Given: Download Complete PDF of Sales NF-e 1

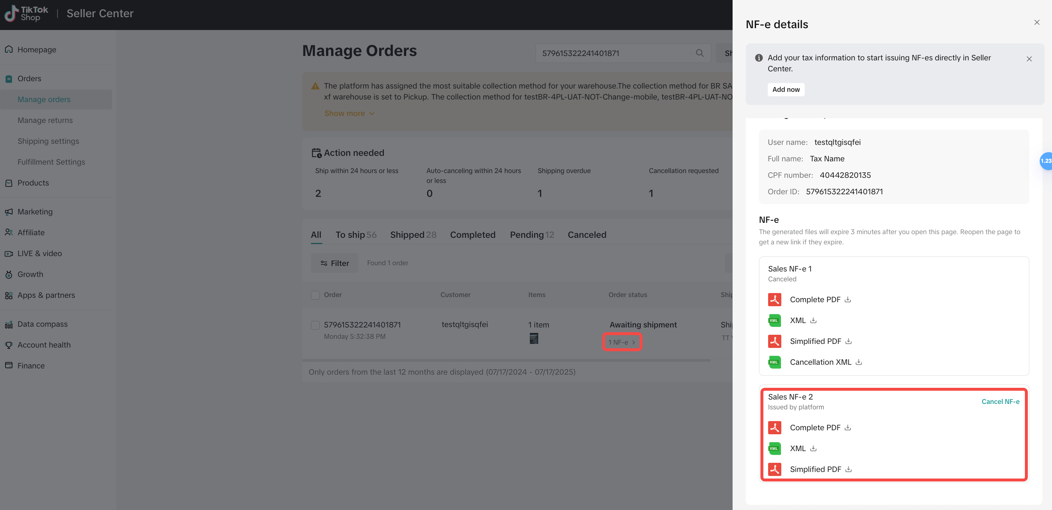Looking at the screenshot, I should 848,300.
